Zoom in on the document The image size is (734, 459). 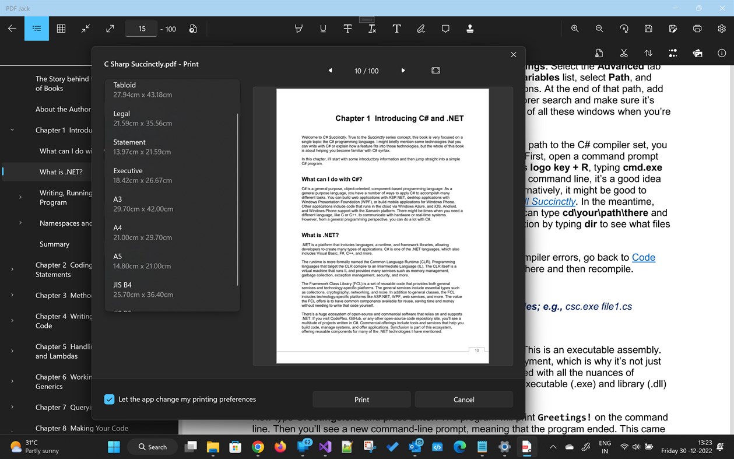pyautogui.click(x=575, y=29)
